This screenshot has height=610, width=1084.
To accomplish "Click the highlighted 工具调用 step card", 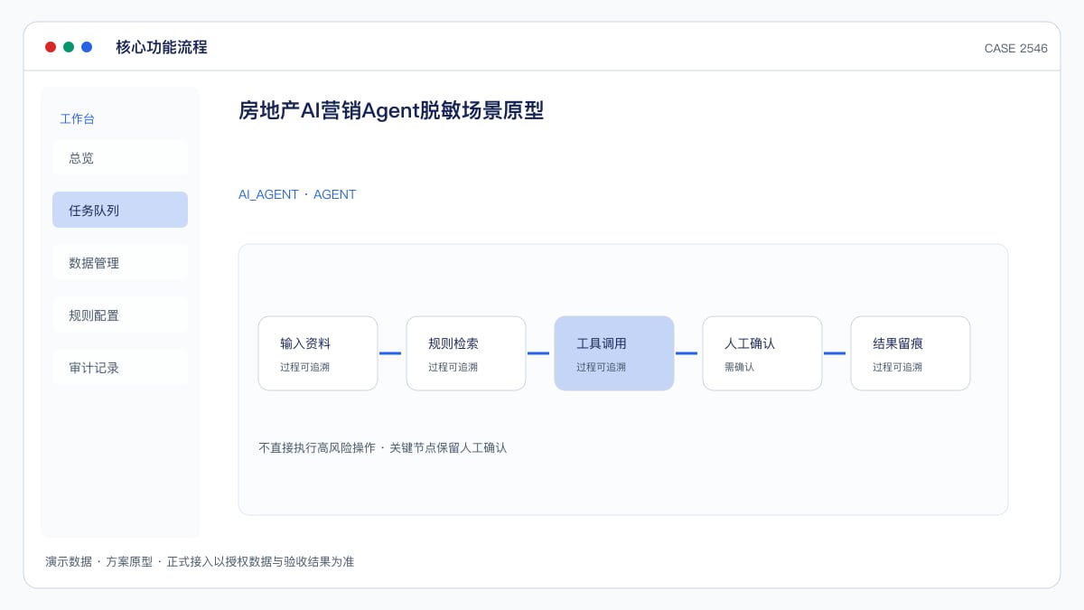I will (x=614, y=353).
